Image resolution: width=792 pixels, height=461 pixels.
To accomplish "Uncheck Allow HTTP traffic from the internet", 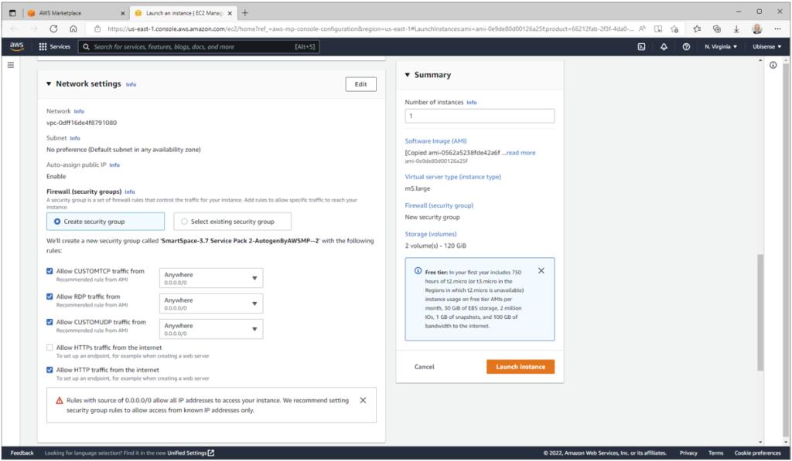I will coord(49,370).
